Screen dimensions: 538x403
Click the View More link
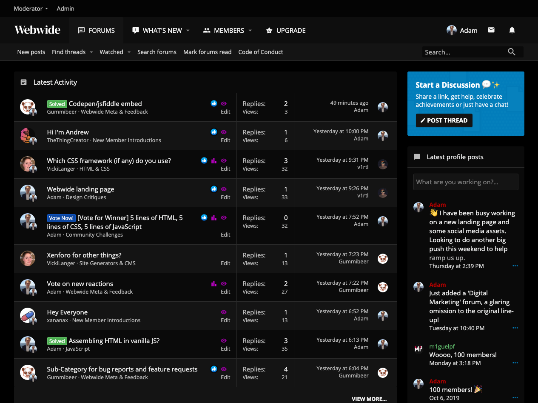(x=369, y=399)
